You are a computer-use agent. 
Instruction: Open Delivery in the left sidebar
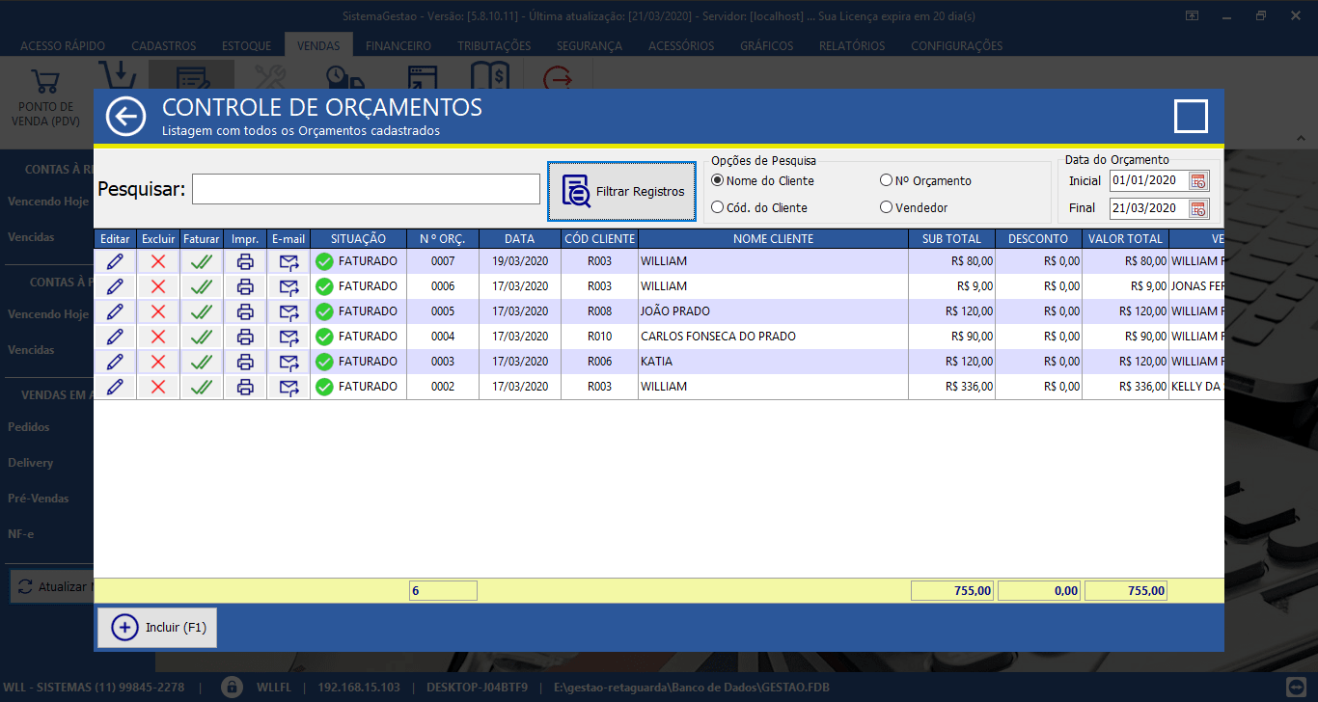pos(30,462)
